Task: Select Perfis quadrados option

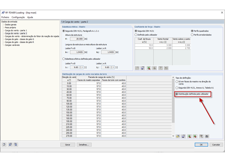Action: click(192, 31)
